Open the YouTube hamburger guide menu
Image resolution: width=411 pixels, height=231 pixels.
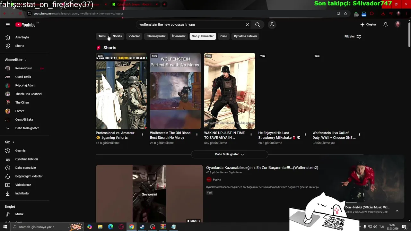[x=8, y=25]
